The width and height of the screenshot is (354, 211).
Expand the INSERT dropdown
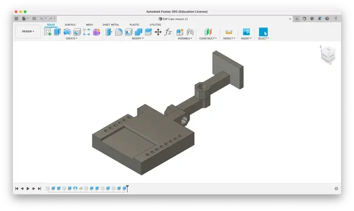pyautogui.click(x=246, y=39)
